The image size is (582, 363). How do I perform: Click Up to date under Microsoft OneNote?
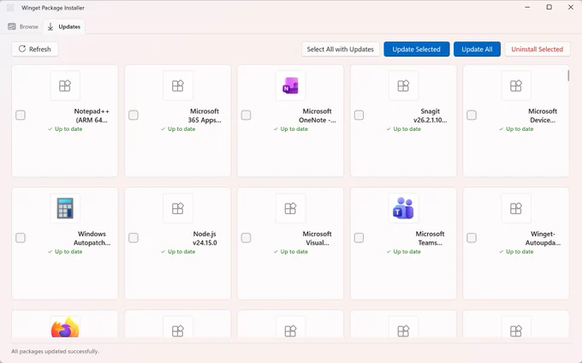pyautogui.click(x=291, y=128)
